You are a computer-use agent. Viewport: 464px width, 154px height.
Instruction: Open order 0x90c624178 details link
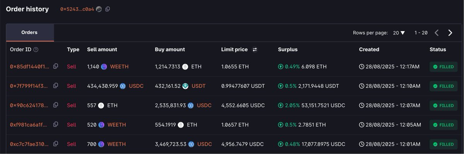29,105
